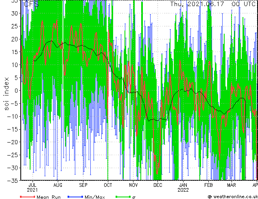Click the 10 y-axis value

point(14,65)
